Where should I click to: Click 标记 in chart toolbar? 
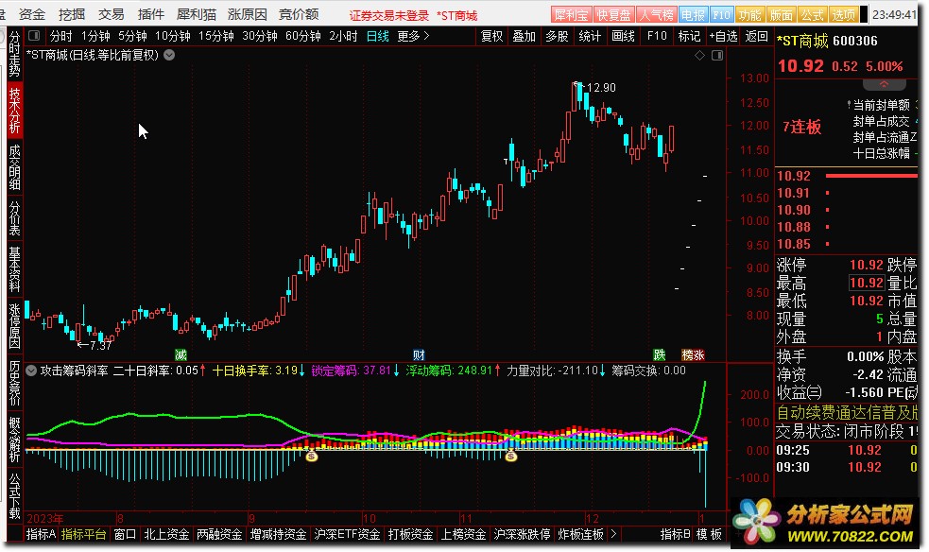(689, 36)
